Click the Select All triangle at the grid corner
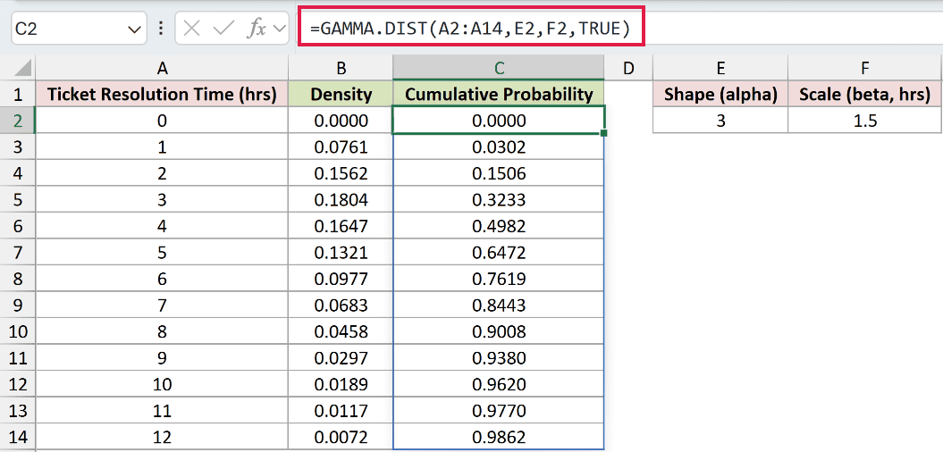Viewport: 943px width, 452px height. pyautogui.click(x=23, y=67)
